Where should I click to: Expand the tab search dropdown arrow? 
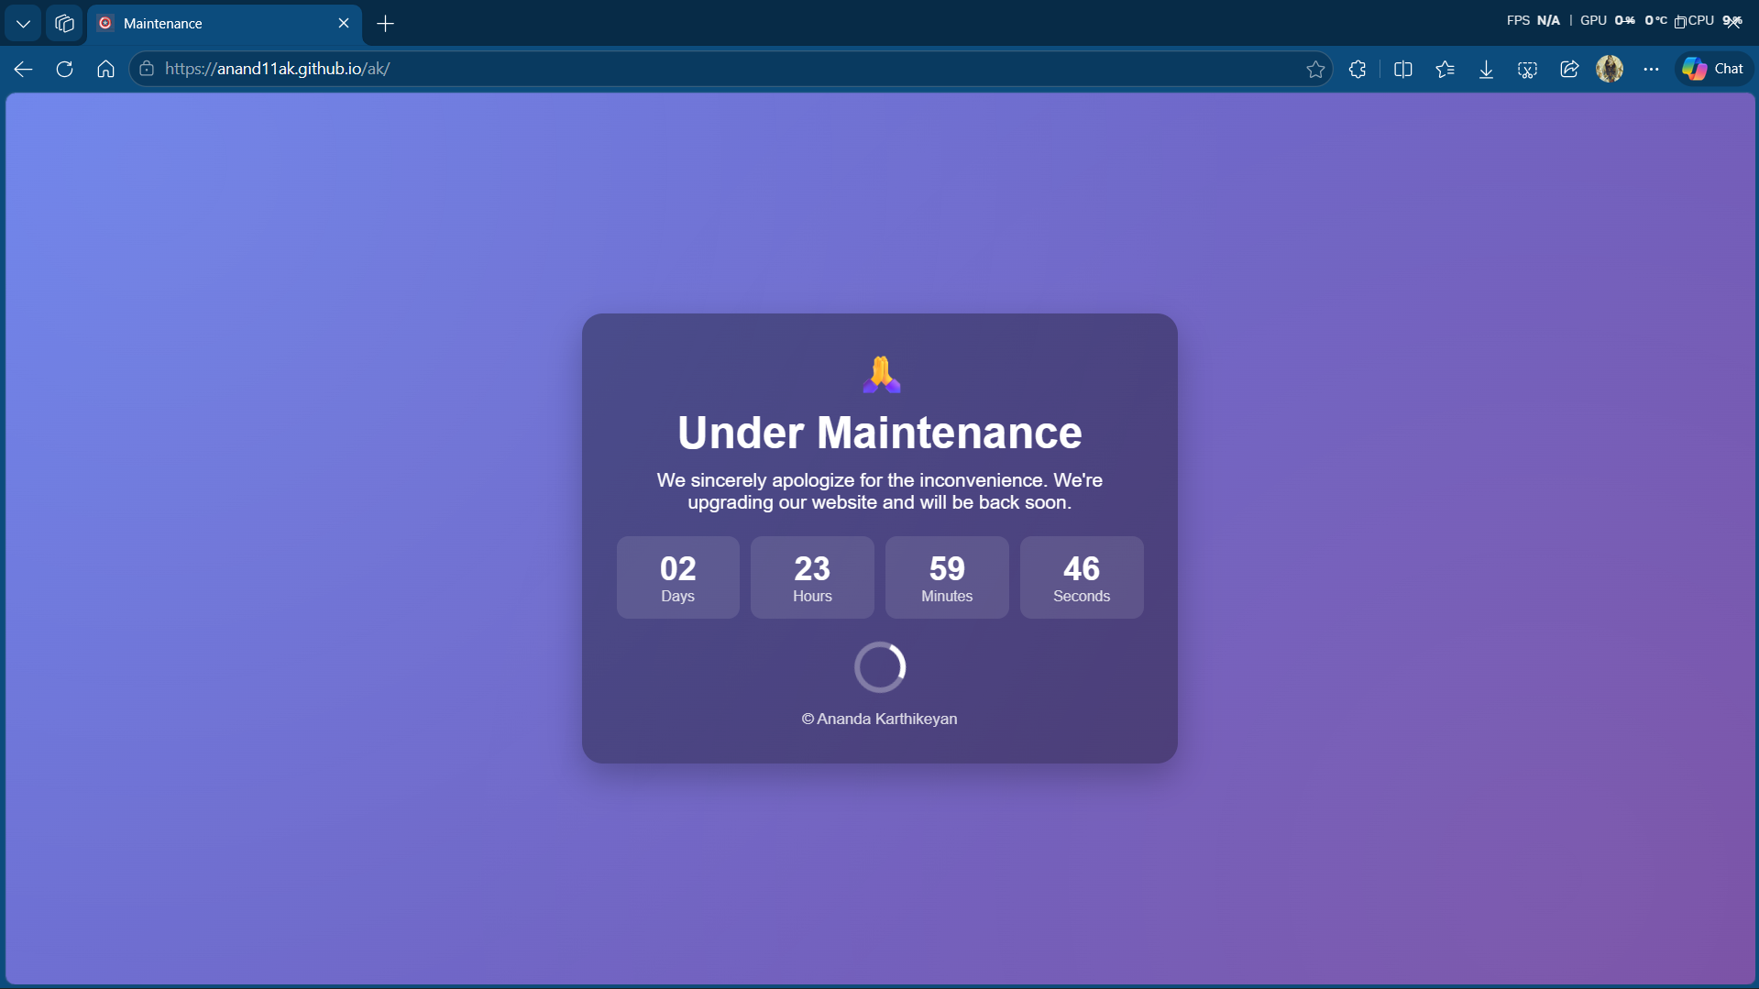click(23, 24)
